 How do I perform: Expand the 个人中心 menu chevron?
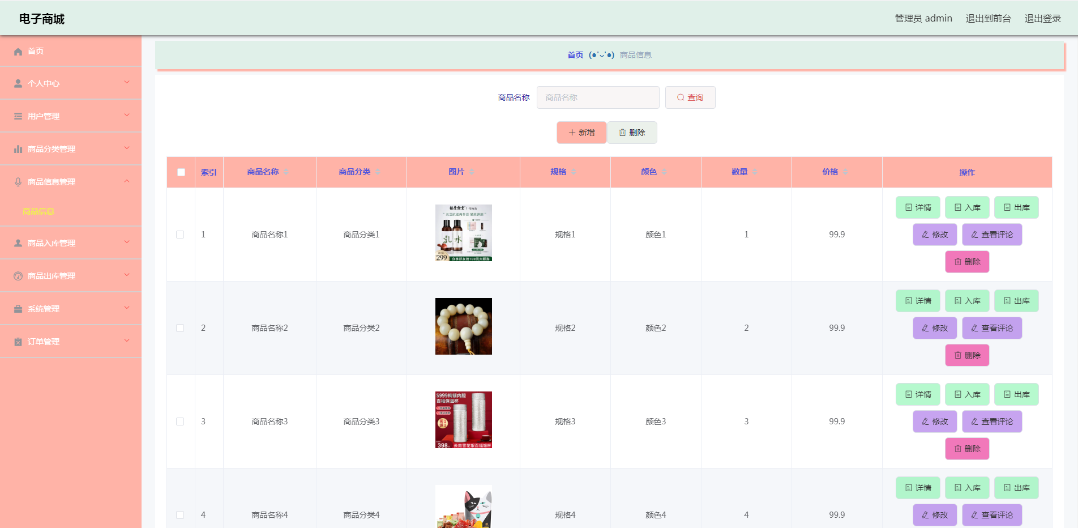tap(127, 83)
